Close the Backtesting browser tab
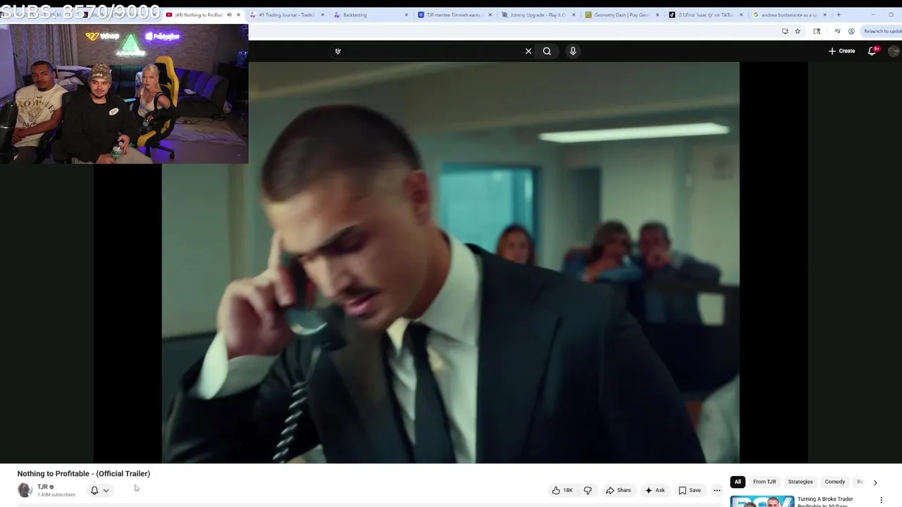 pos(406,15)
